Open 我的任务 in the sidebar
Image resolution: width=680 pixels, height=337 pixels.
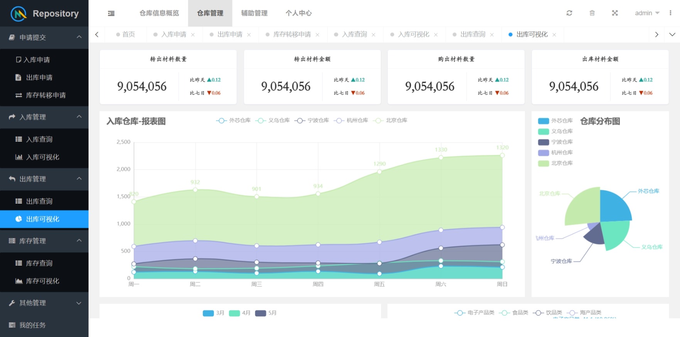44,325
